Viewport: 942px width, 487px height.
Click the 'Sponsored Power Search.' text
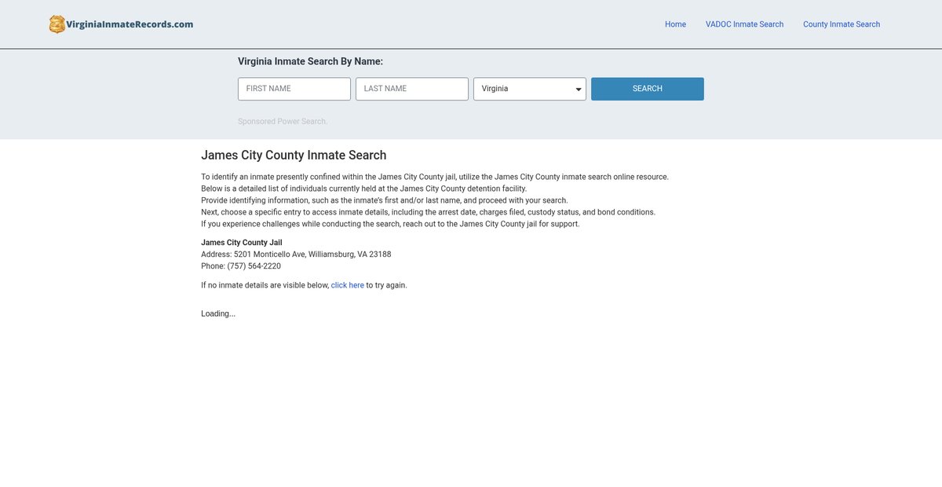coord(283,122)
